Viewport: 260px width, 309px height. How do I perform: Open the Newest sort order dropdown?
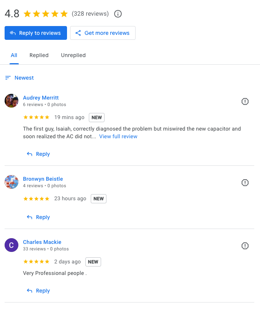click(24, 78)
